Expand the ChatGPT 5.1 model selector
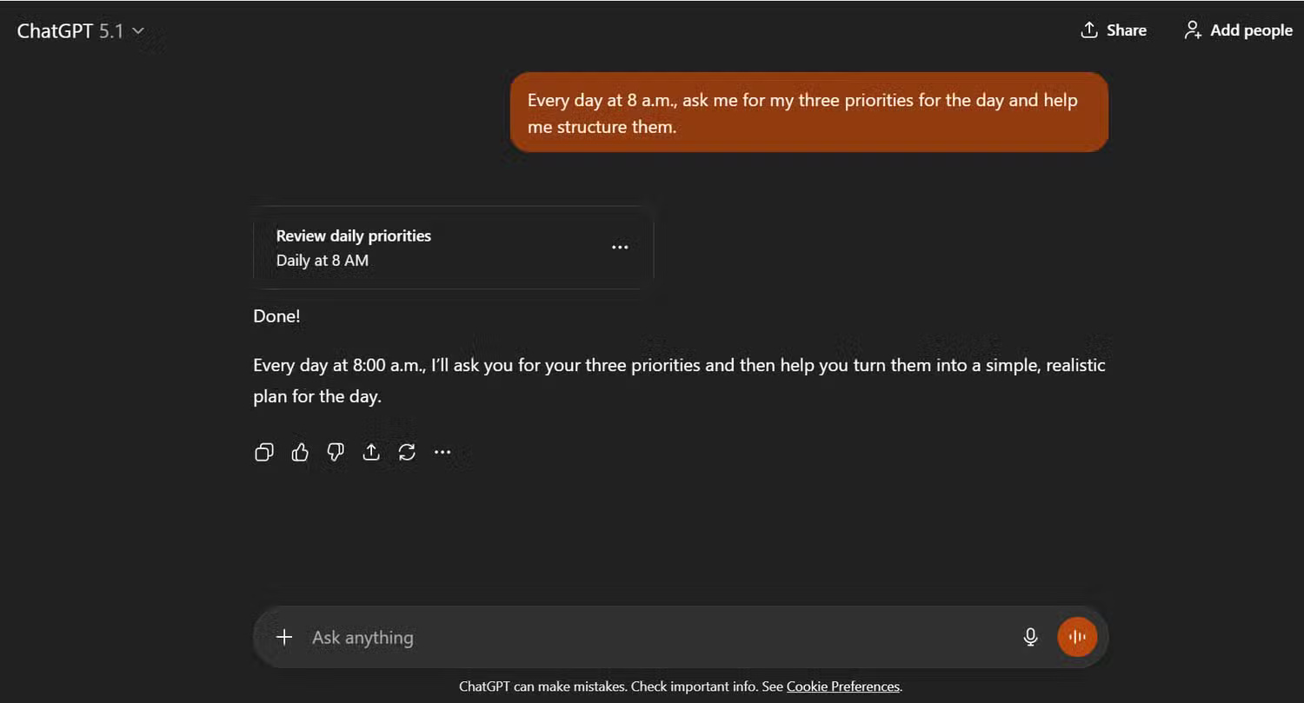 pyautogui.click(x=137, y=30)
